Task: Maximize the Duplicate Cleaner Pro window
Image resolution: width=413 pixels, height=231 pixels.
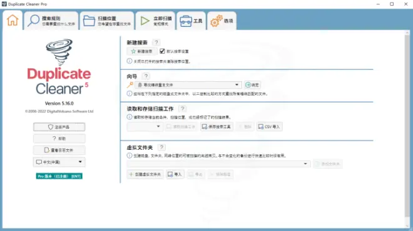Action: click(392, 4)
